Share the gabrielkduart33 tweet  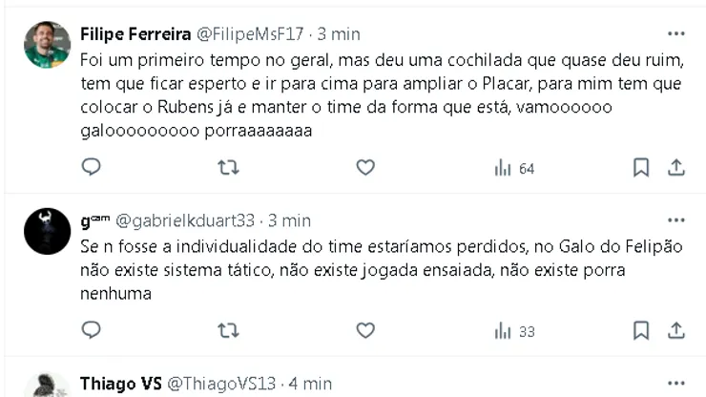[x=676, y=331]
